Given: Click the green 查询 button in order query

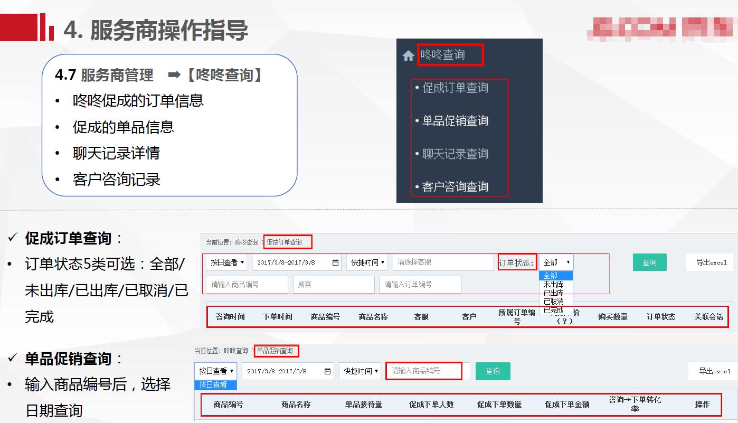Looking at the screenshot, I should 650,262.
